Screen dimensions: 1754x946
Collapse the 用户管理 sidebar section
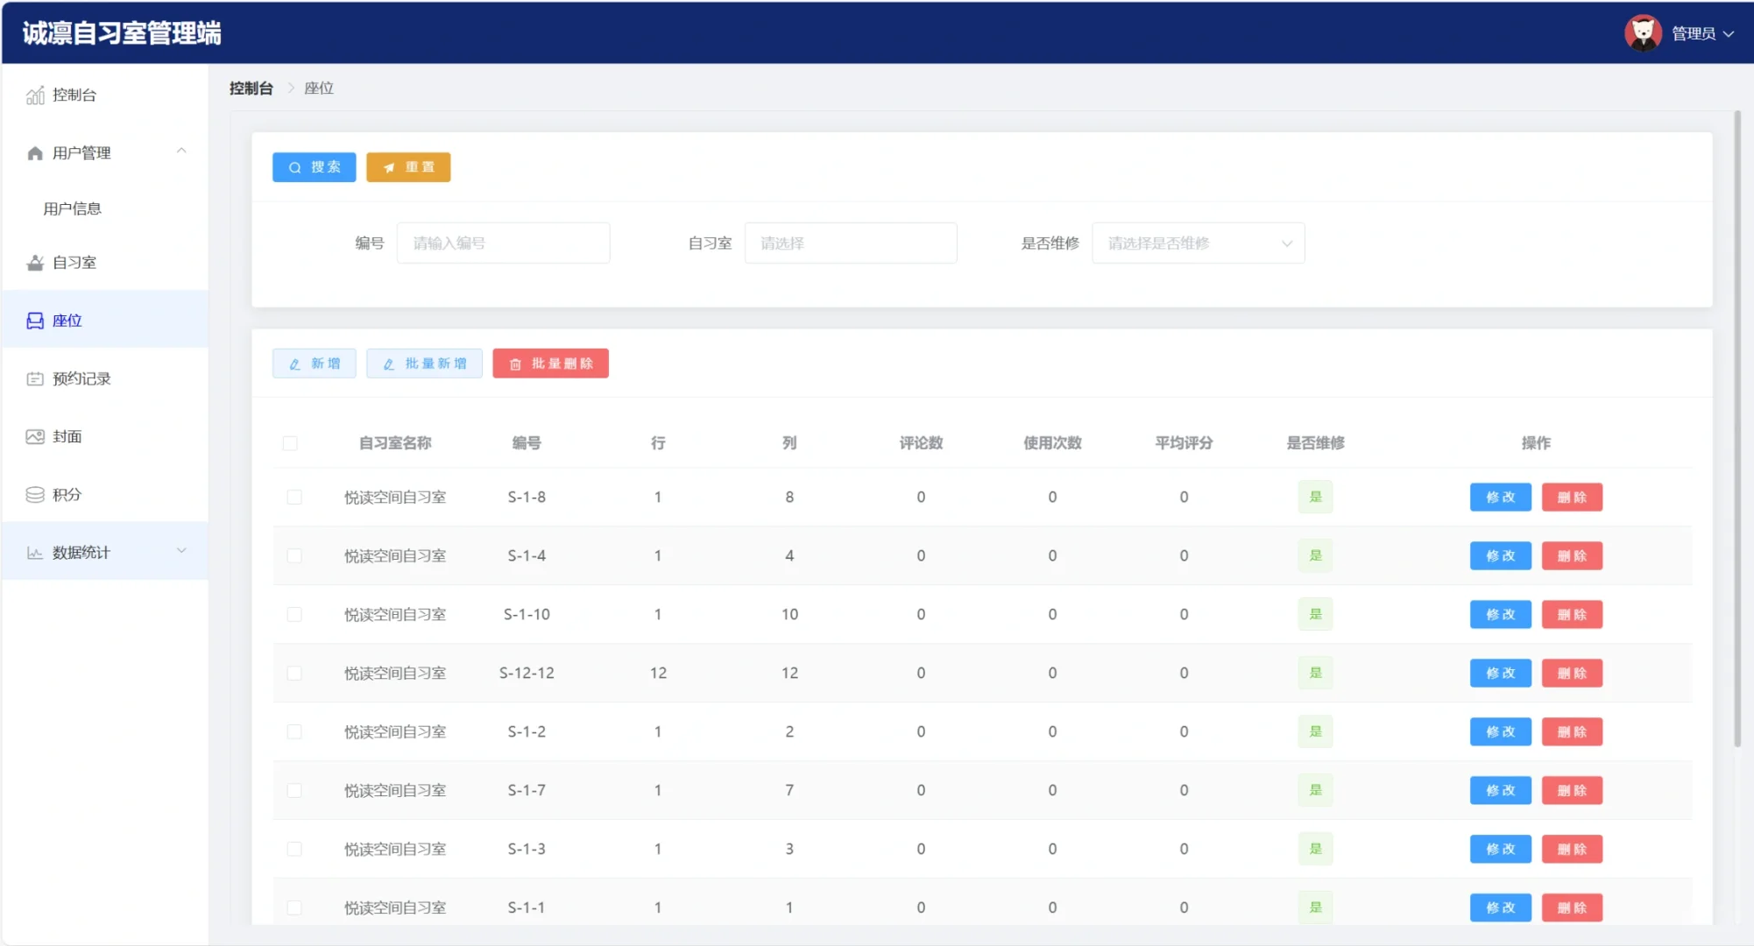[x=181, y=151]
